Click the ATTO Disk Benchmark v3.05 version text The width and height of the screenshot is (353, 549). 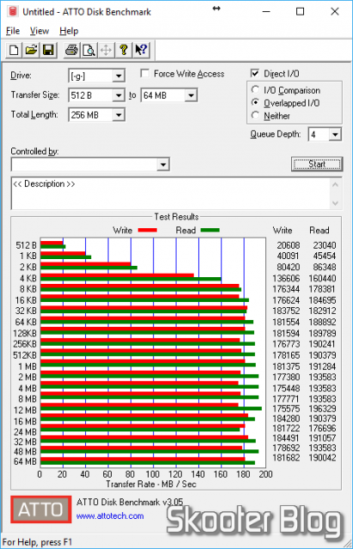tap(130, 502)
